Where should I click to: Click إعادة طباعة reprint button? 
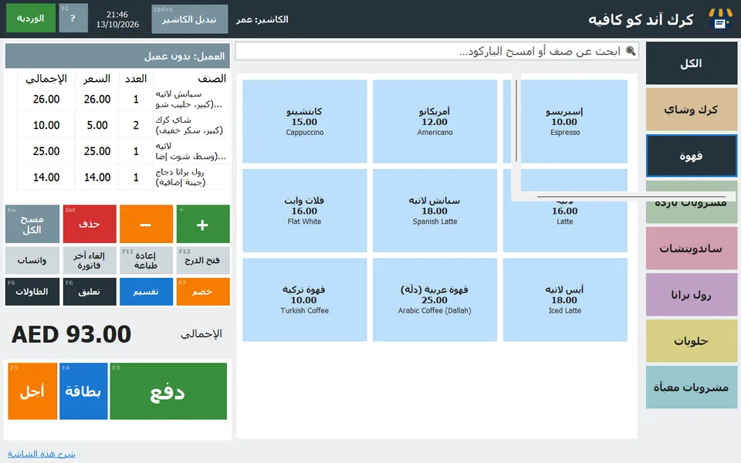tap(146, 260)
